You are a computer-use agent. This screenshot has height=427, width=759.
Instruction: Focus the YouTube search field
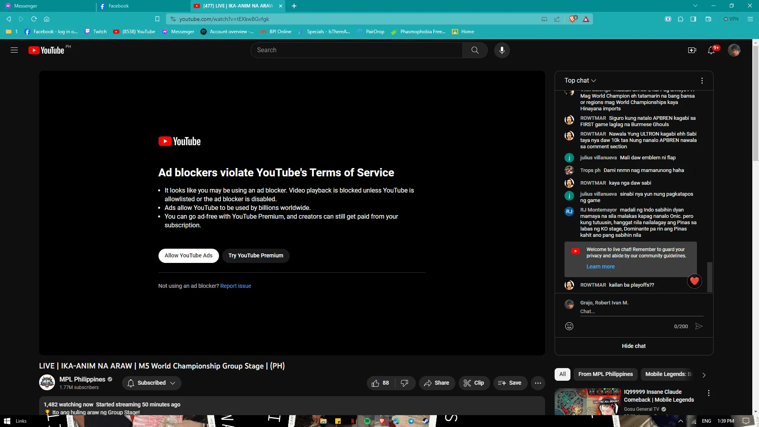357,50
